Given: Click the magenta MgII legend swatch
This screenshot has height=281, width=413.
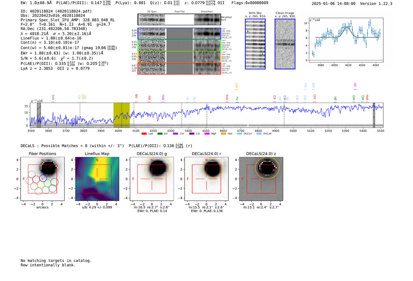Looking at the screenshot, I should coord(207,134).
